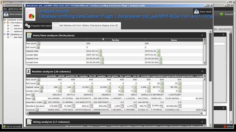This screenshot has width=236, height=132.
Task: Collapse the Date/time analyzer panel
Action: point(202,35)
